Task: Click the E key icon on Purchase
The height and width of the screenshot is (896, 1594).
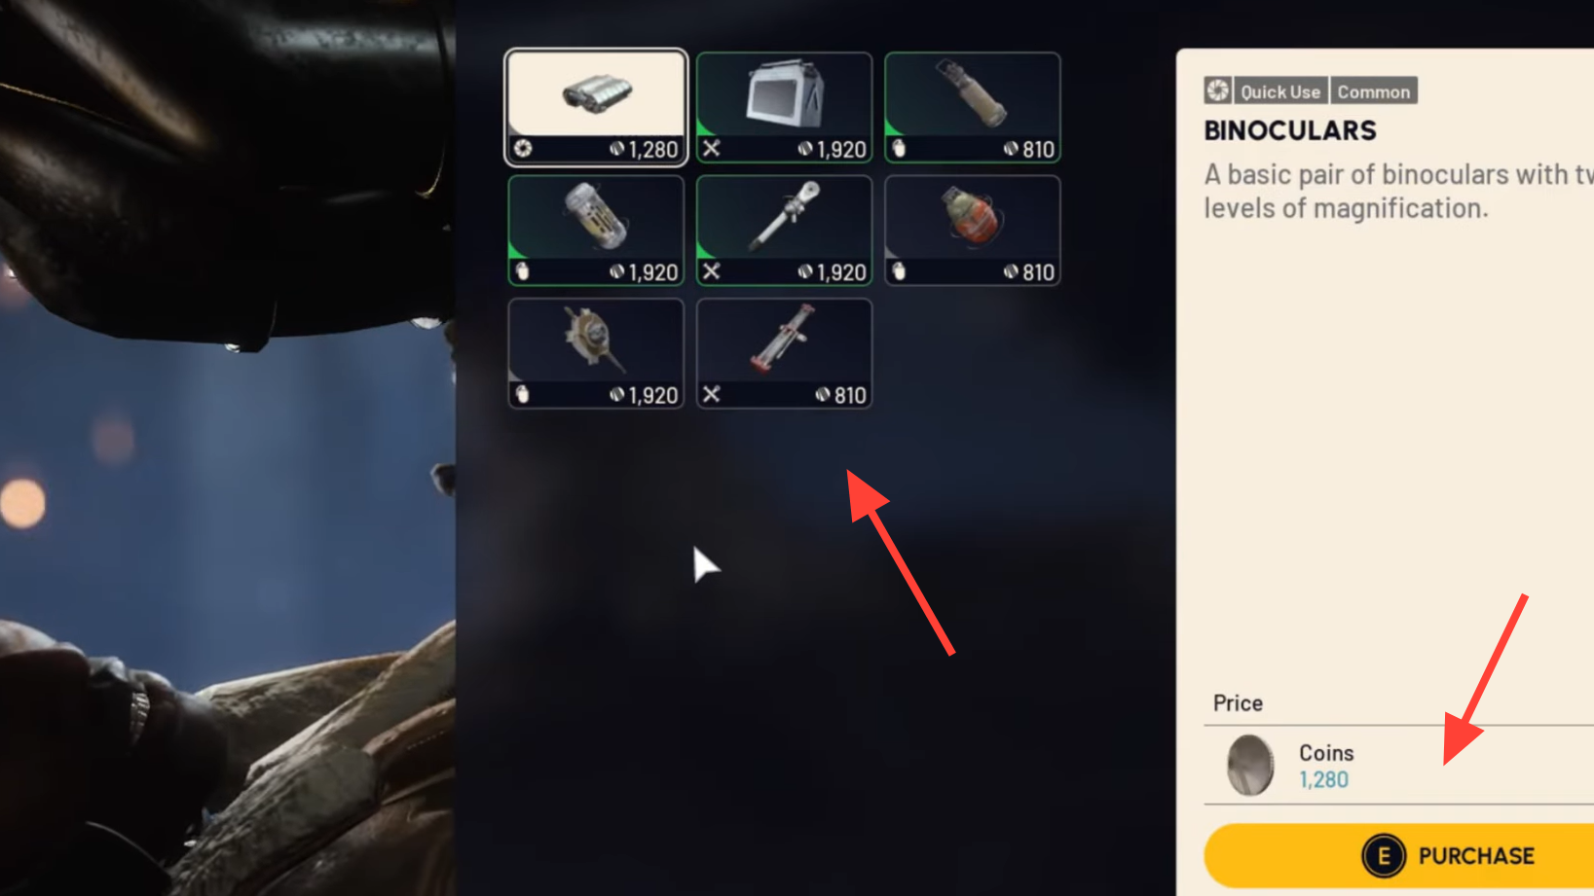Action: [x=1383, y=856]
